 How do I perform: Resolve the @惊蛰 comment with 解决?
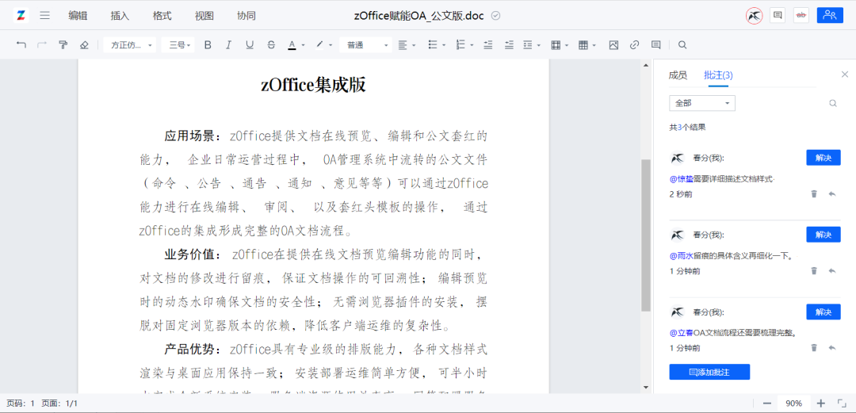824,158
